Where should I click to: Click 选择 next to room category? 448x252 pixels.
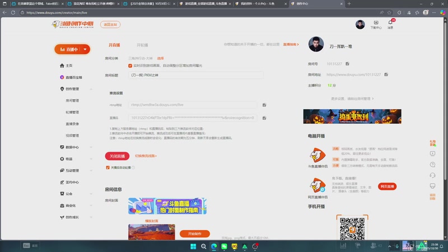(x=160, y=58)
